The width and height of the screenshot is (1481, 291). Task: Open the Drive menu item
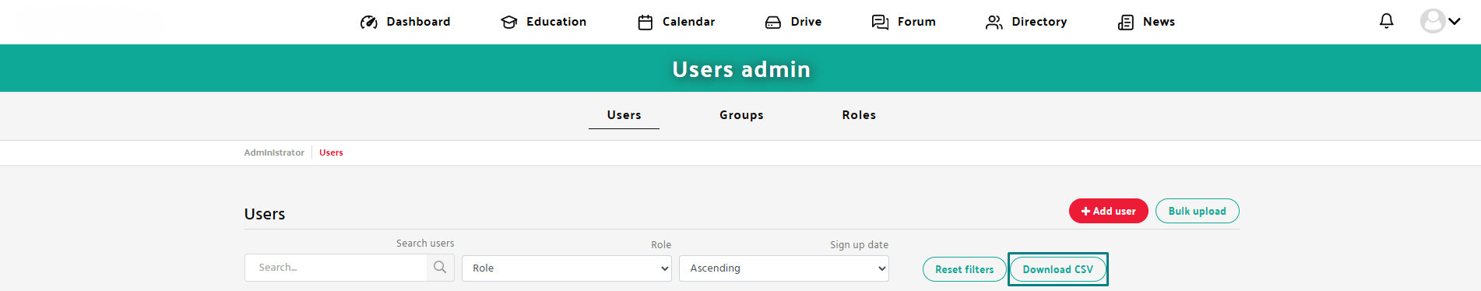click(x=806, y=22)
